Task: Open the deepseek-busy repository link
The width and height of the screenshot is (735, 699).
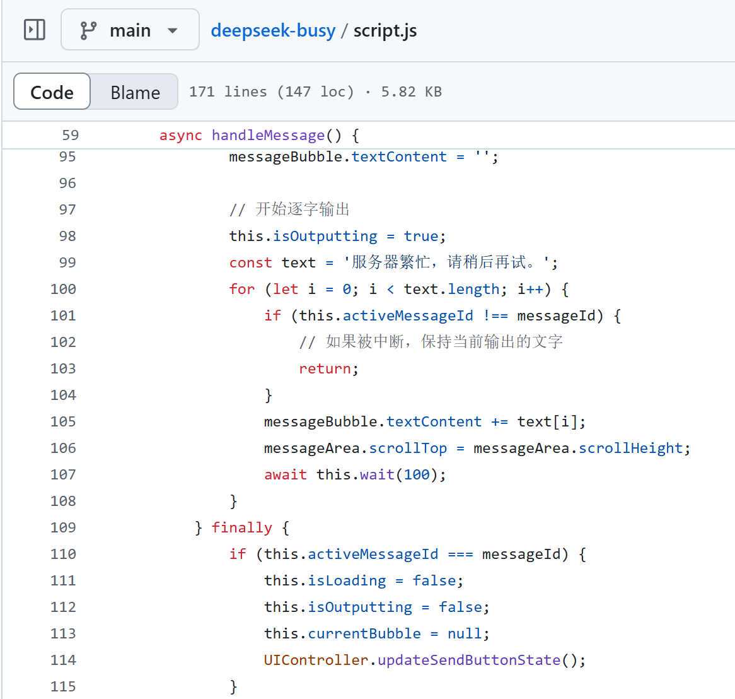Action: point(273,30)
